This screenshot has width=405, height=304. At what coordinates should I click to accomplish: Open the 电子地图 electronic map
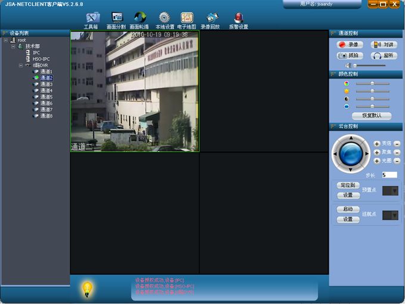pos(187,17)
